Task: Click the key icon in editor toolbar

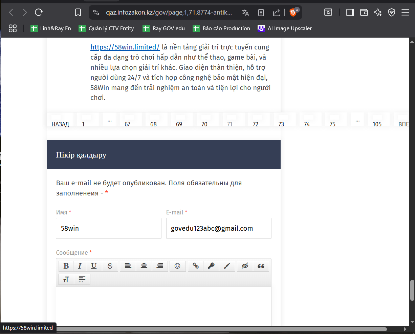Action: [x=211, y=266]
